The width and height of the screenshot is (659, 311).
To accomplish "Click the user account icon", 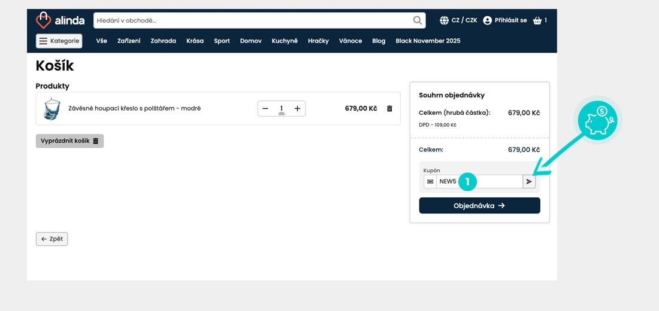I will point(487,20).
